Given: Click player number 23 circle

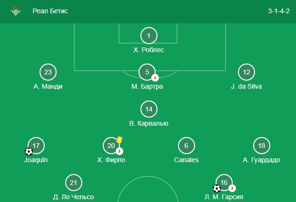Looking at the screenshot, I should click(48, 73).
